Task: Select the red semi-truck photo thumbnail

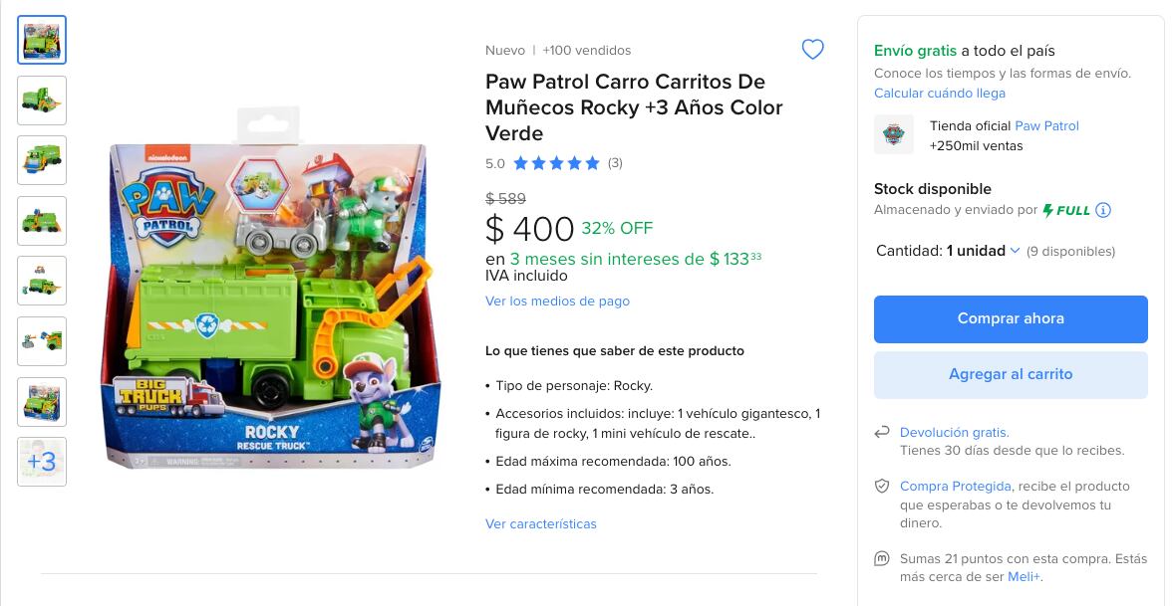Action: 41,402
